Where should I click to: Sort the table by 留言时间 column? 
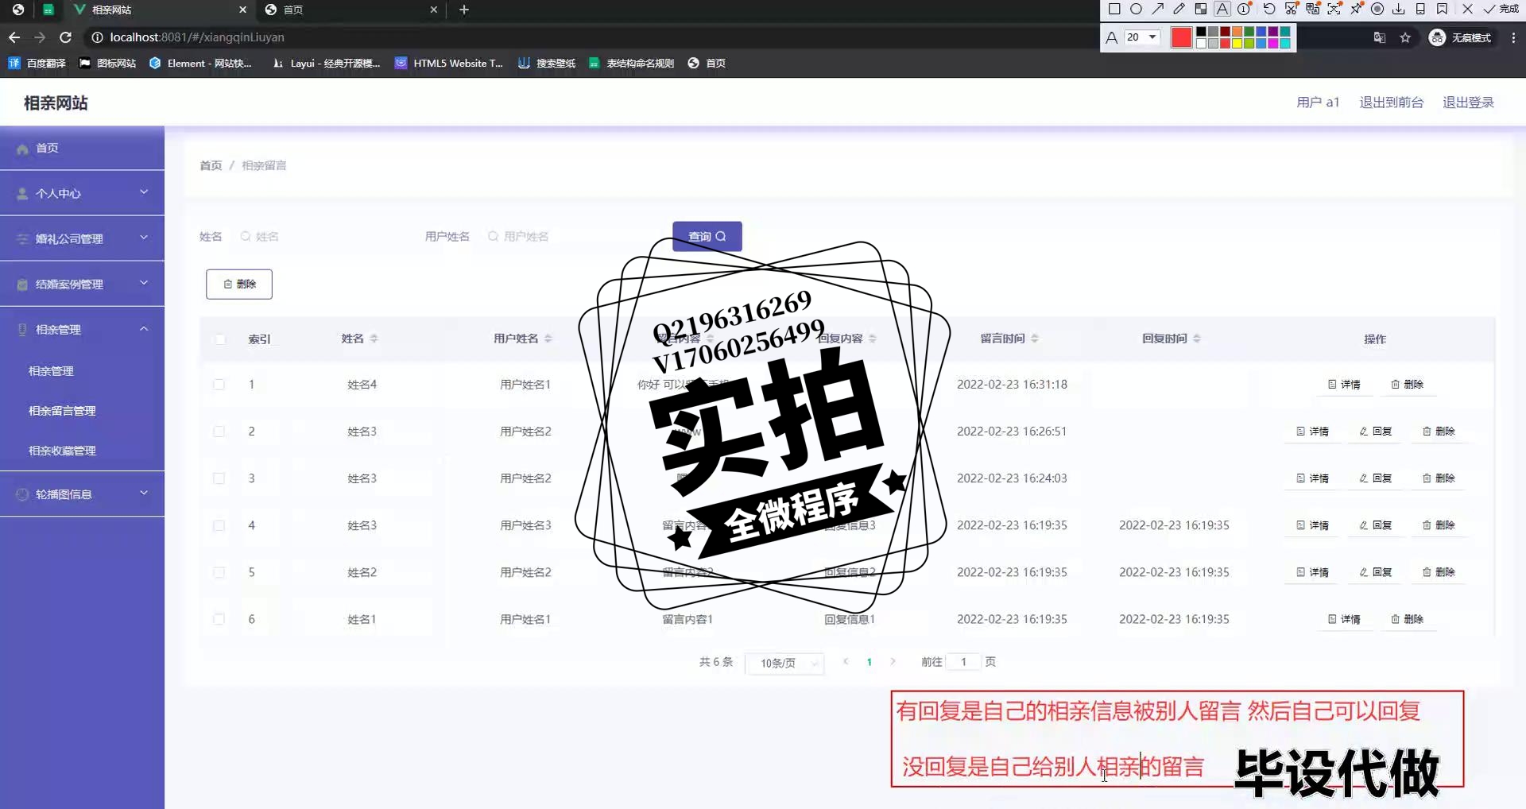click(x=1035, y=339)
